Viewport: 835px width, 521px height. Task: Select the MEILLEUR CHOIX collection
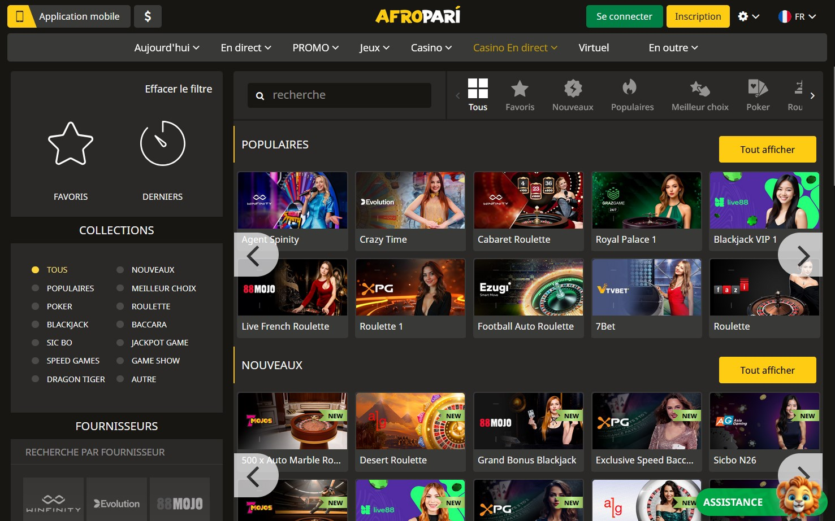click(163, 288)
